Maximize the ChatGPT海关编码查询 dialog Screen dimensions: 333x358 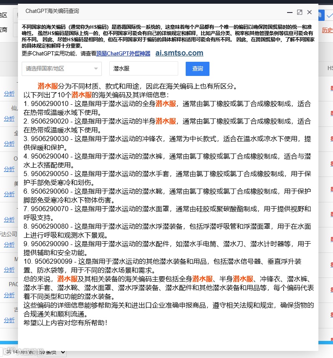(300, 13)
